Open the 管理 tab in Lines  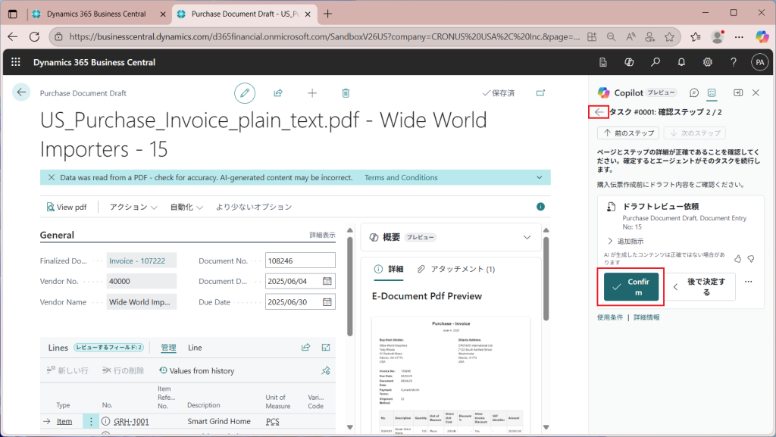(x=168, y=348)
